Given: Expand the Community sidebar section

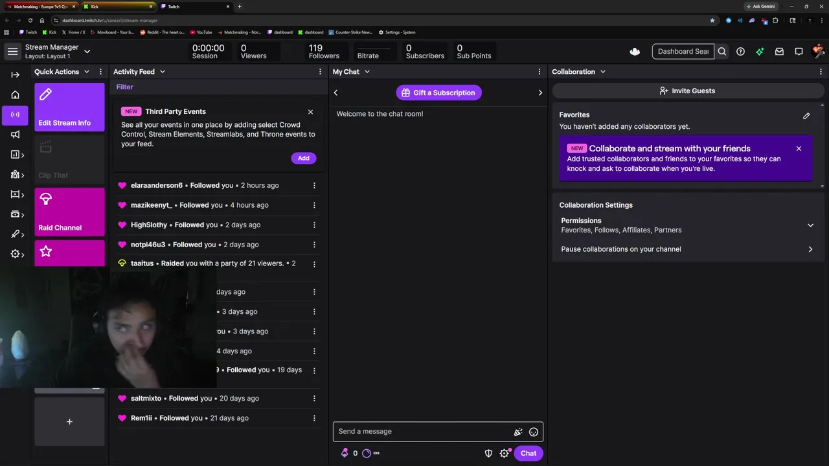Looking at the screenshot, I should (17, 175).
